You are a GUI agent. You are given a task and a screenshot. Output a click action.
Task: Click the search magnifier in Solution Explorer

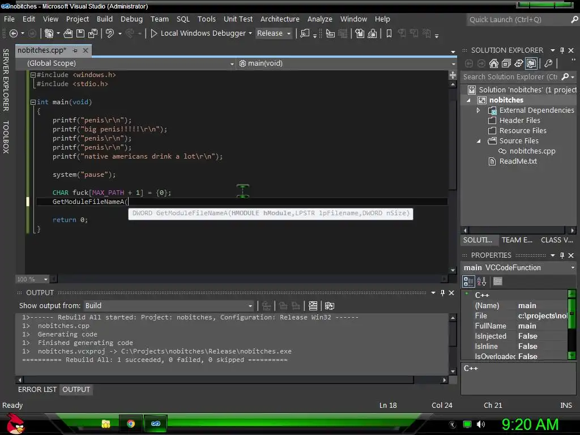tap(565, 76)
